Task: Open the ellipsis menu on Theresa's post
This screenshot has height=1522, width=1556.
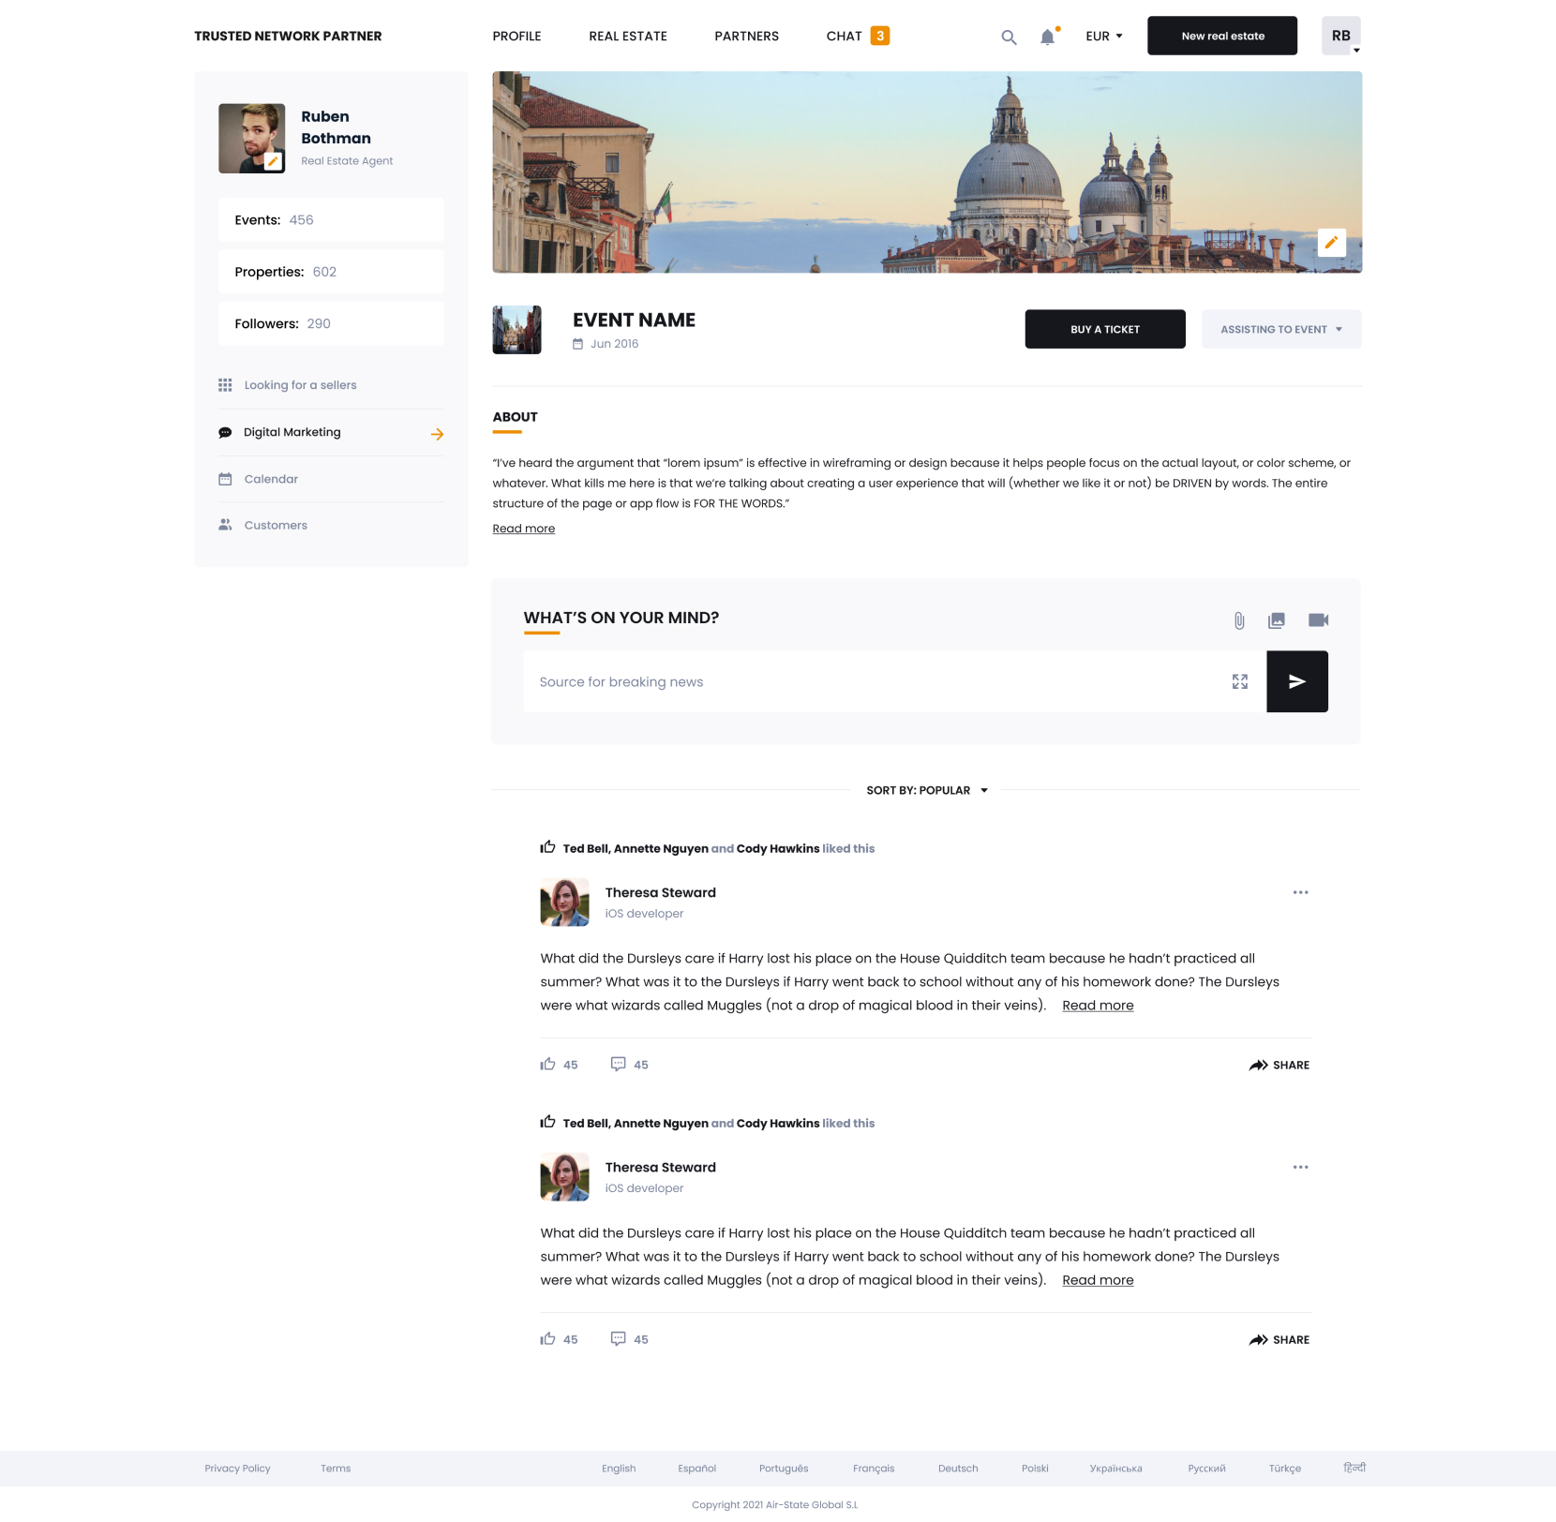Action: (x=1300, y=892)
